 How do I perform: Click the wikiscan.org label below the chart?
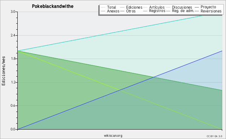[113, 136]
